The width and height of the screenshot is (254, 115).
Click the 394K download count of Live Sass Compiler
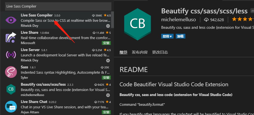(x=97, y=15)
